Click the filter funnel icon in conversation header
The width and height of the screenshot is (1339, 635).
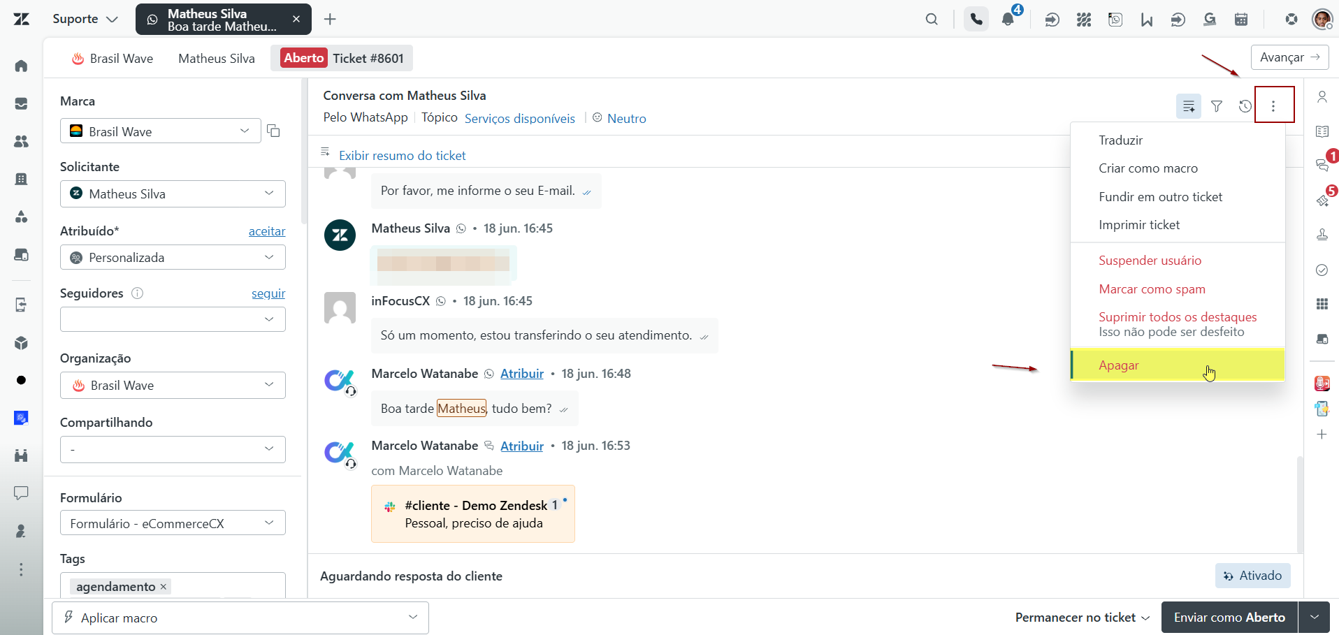tap(1217, 106)
